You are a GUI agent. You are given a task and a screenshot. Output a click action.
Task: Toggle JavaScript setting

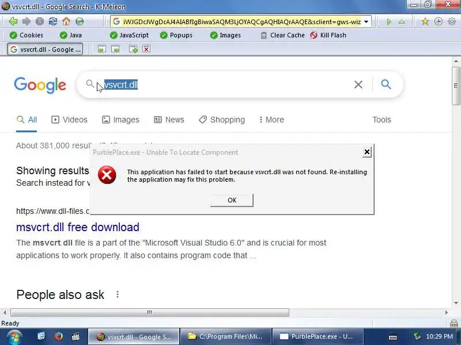[x=129, y=35]
